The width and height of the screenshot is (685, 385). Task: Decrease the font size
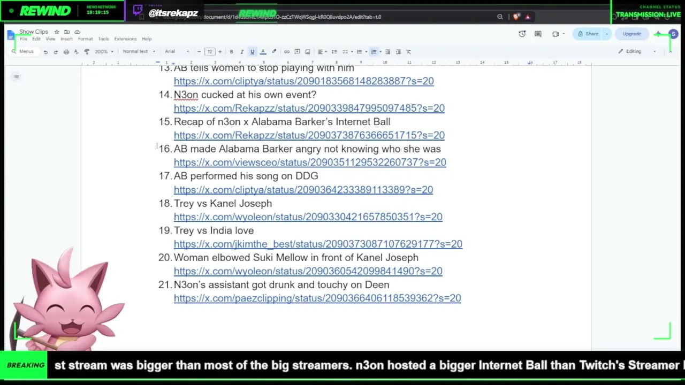[199, 52]
